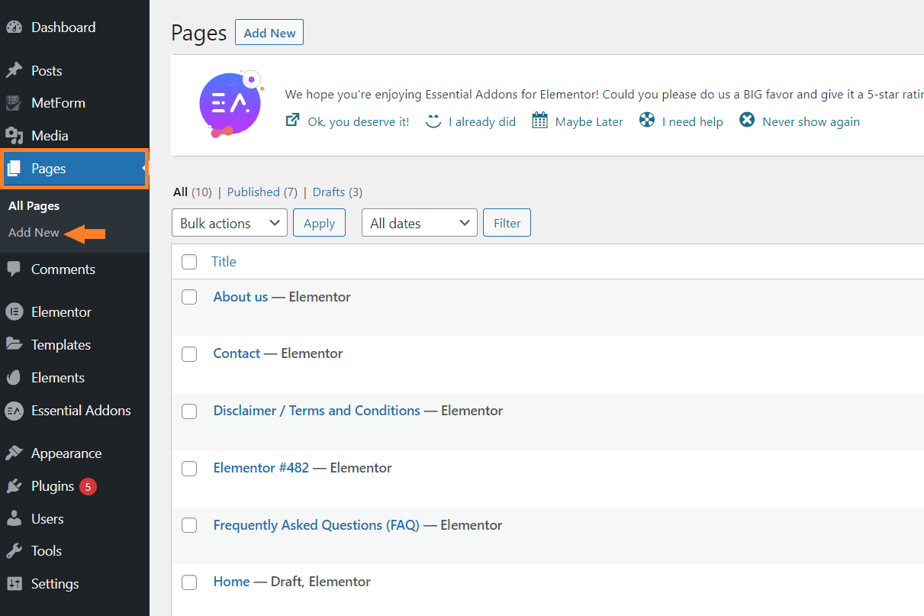This screenshot has height=616, width=924.
Task: Click the Essential Addons EA icon
Action: 15,410
